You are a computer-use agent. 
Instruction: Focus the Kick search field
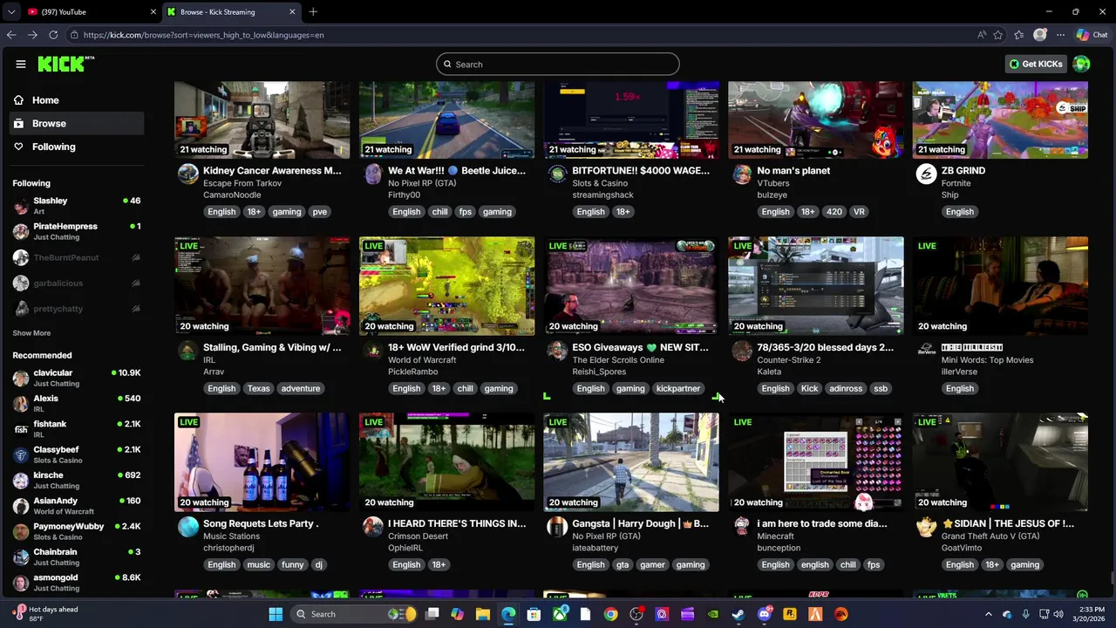click(x=557, y=64)
